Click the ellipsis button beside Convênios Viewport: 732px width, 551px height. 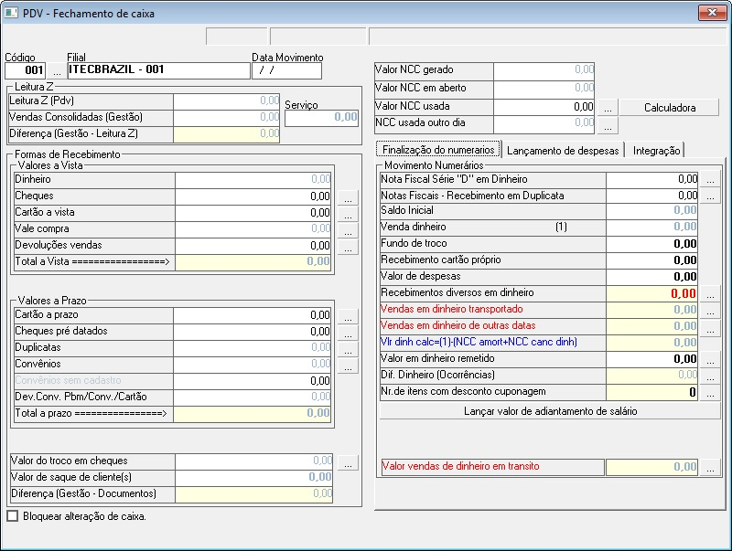[348, 366]
